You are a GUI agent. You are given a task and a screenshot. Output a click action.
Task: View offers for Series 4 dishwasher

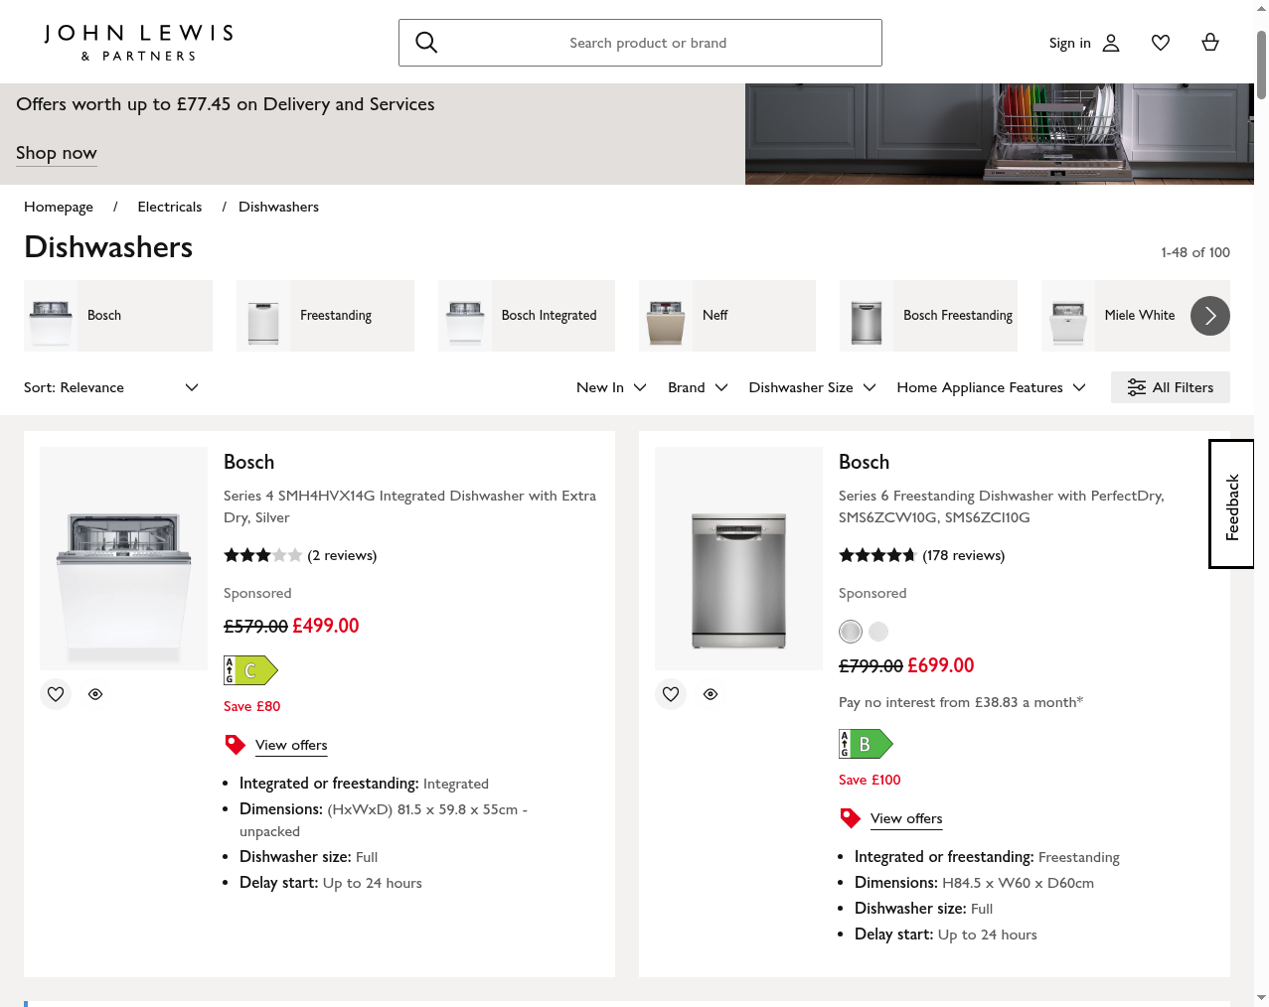click(x=291, y=745)
